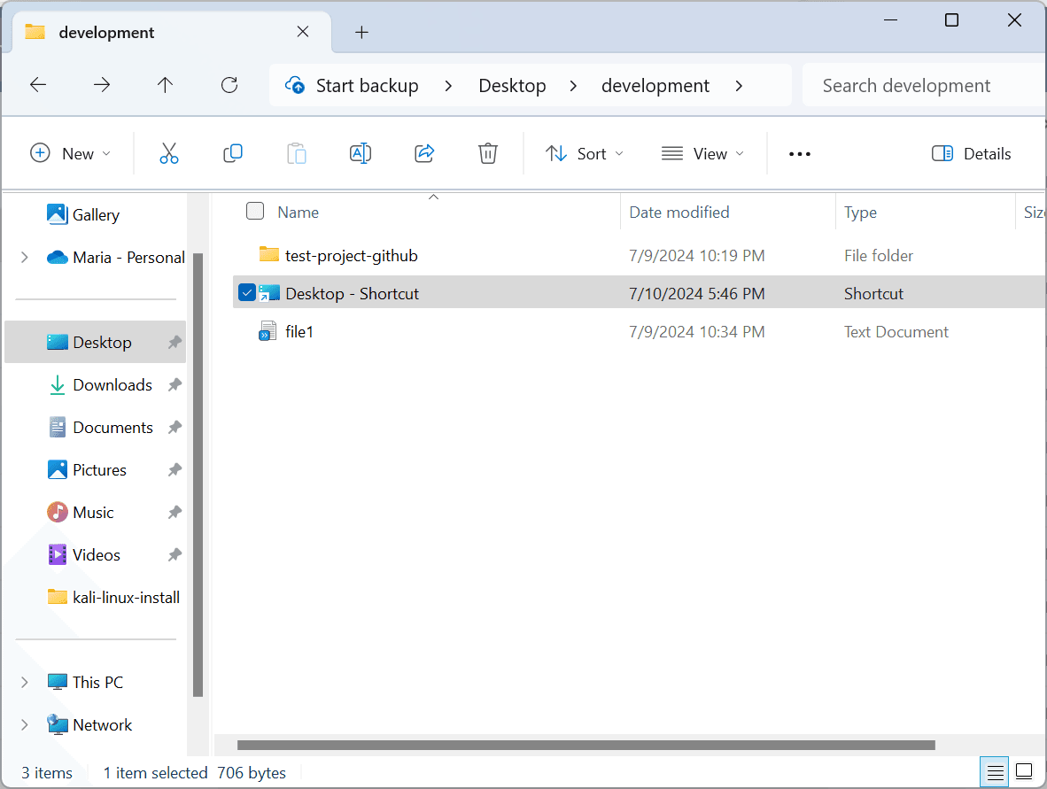Click the Paste clipboard icon
Viewport: 1047px width, 789px height.
(x=297, y=153)
